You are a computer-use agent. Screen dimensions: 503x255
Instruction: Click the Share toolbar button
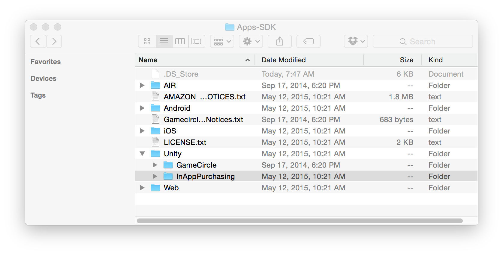(x=279, y=41)
